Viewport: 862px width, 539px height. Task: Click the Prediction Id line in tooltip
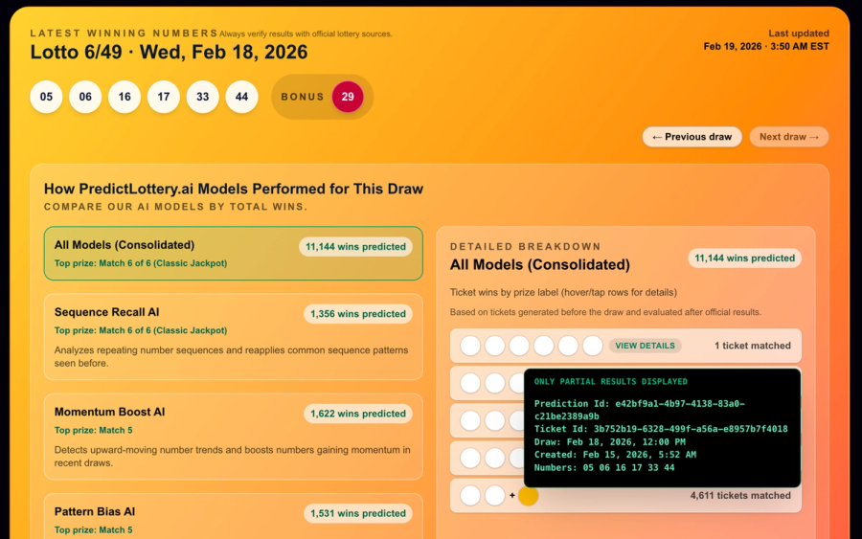[x=640, y=410]
